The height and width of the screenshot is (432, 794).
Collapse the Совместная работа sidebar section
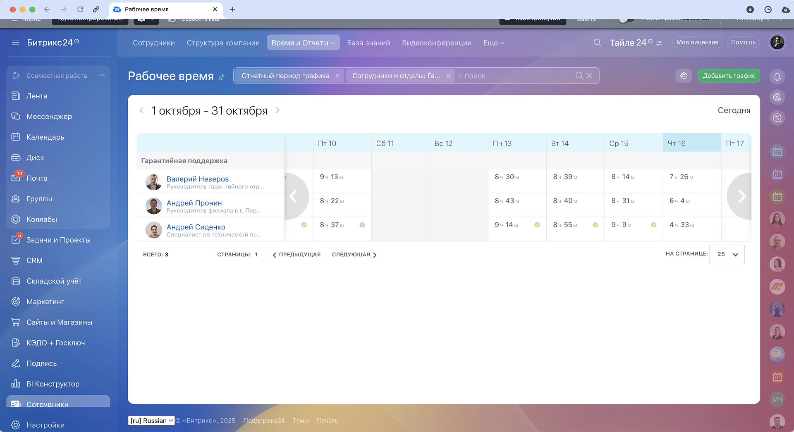(x=102, y=76)
